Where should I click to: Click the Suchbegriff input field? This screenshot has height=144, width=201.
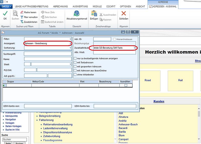pyautogui.click(x=48, y=54)
